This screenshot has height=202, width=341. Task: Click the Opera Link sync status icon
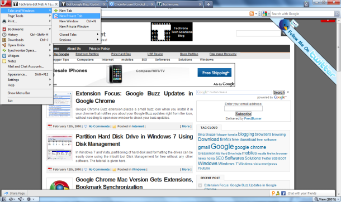tap(12, 199)
